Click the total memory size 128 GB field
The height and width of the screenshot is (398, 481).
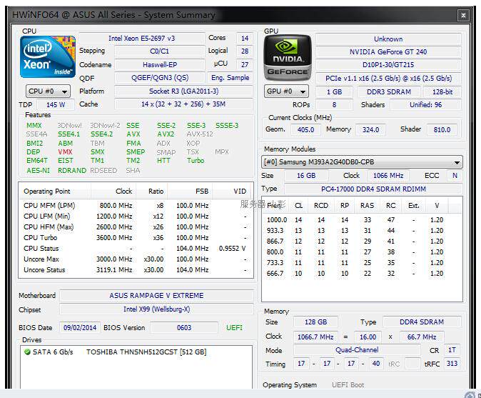point(315,322)
